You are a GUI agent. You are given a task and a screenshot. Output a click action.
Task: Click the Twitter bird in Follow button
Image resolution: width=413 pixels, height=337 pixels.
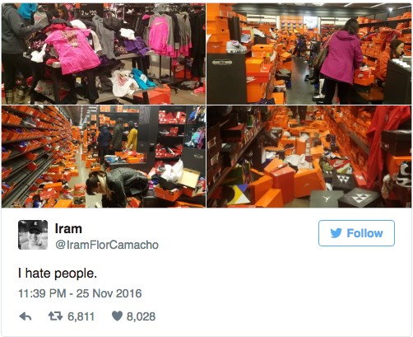336,233
